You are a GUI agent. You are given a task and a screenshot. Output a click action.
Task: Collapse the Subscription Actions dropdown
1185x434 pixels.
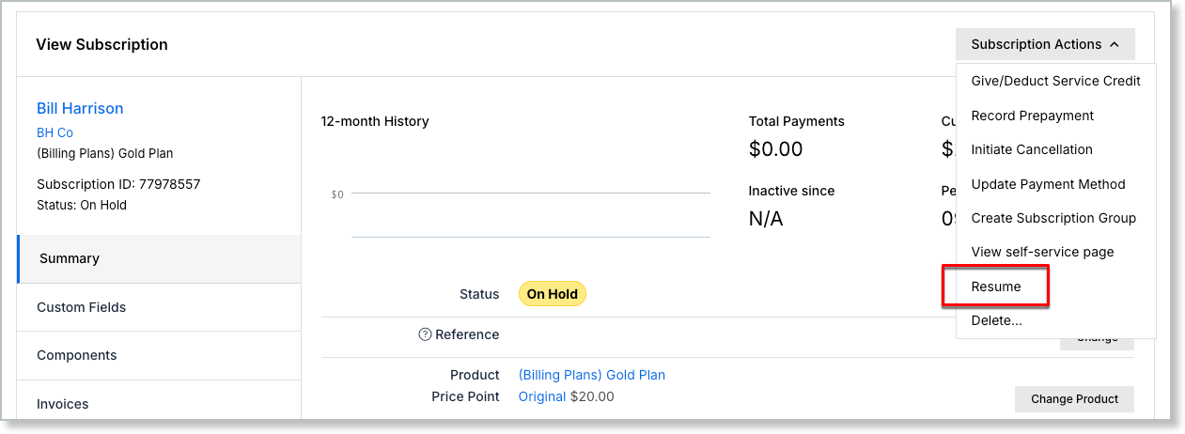(x=1045, y=44)
